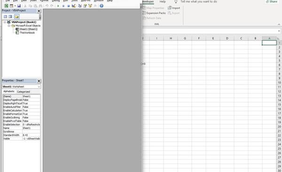282x172 pixels.
Task: Click the Expansion Packs button
Action: tap(154, 13)
